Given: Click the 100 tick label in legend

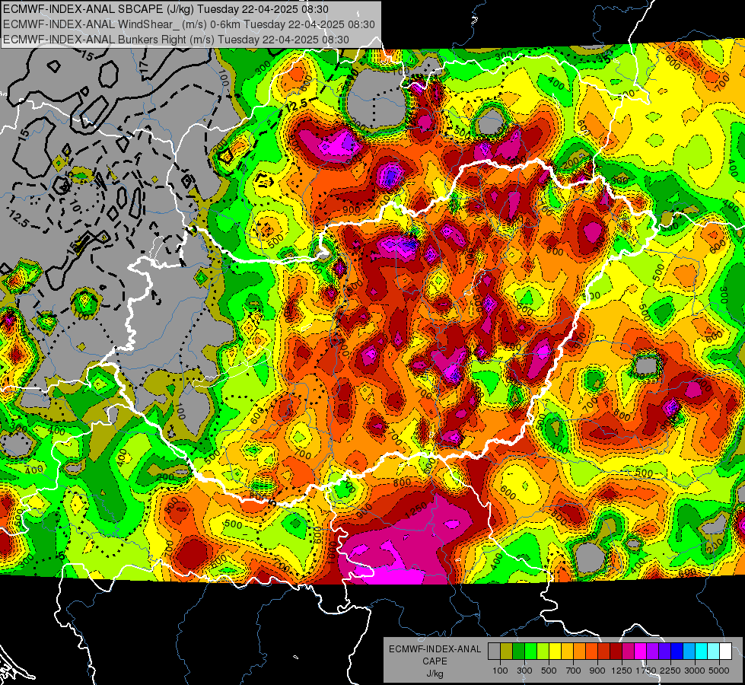Looking at the screenshot, I should [x=500, y=671].
